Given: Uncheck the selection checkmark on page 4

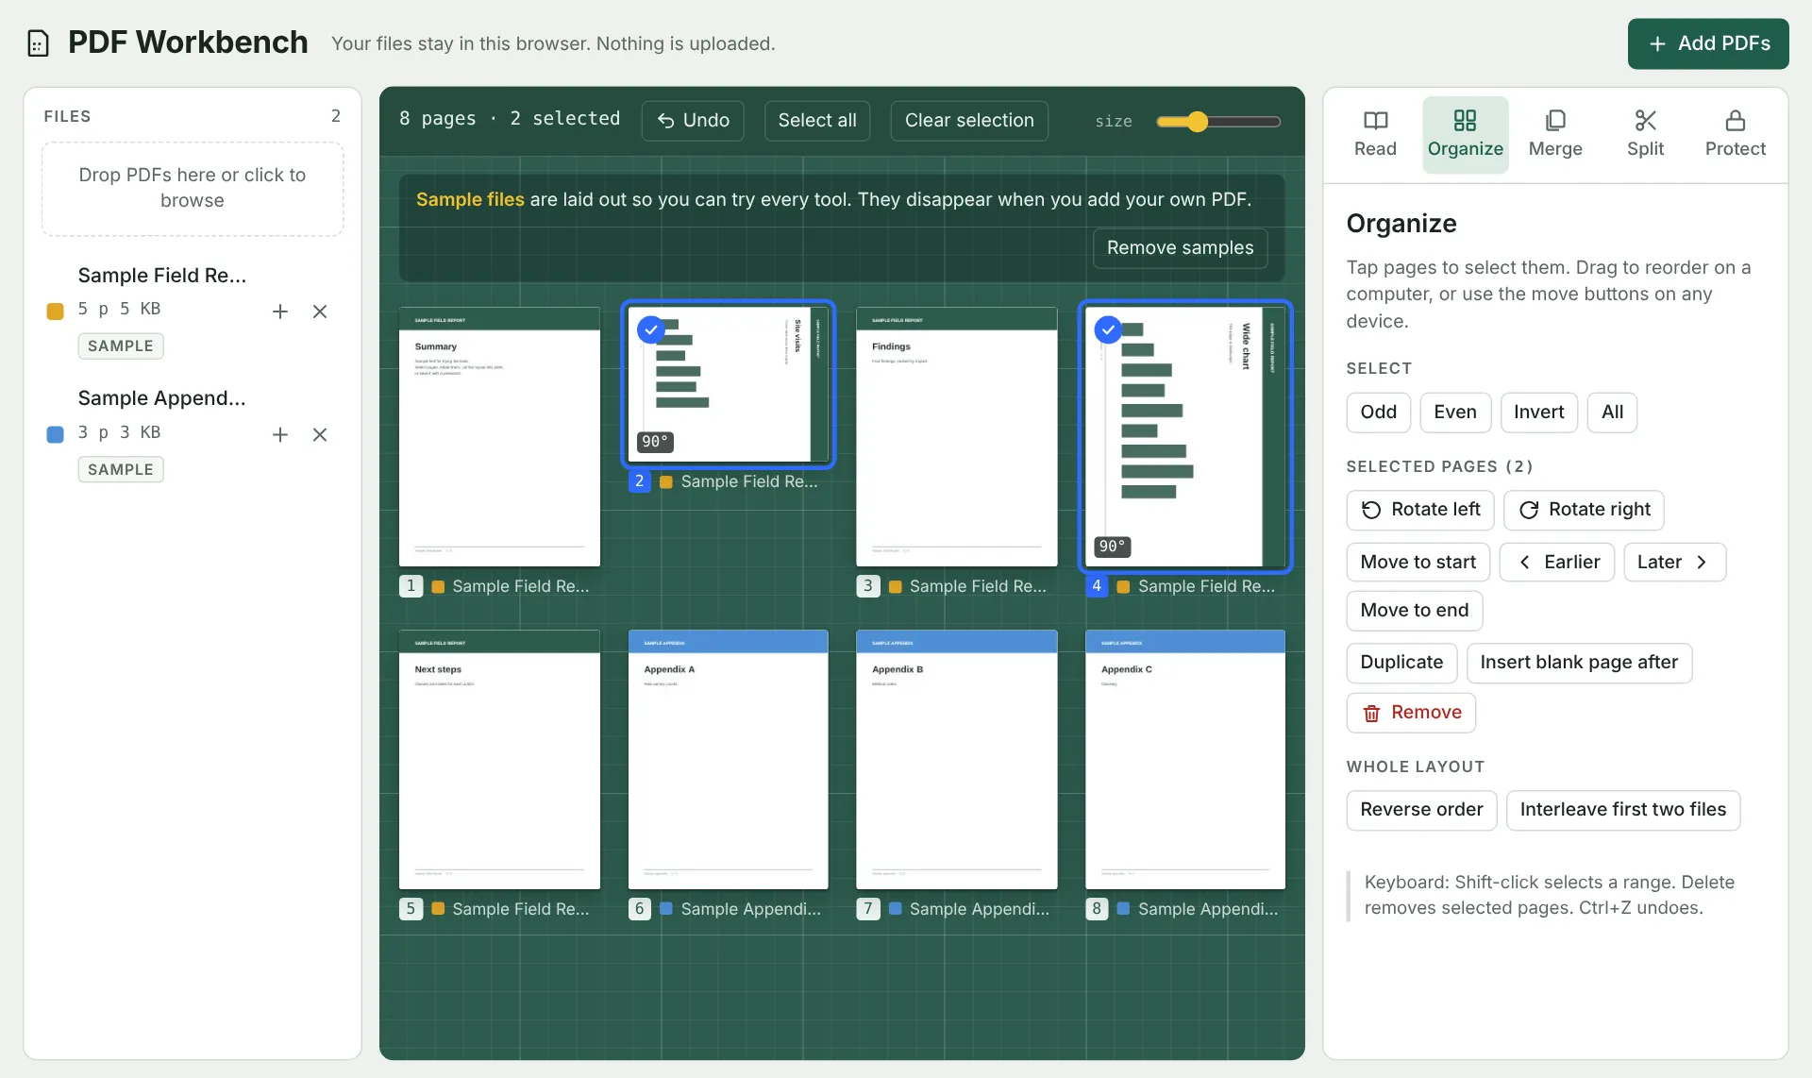Looking at the screenshot, I should [1108, 329].
